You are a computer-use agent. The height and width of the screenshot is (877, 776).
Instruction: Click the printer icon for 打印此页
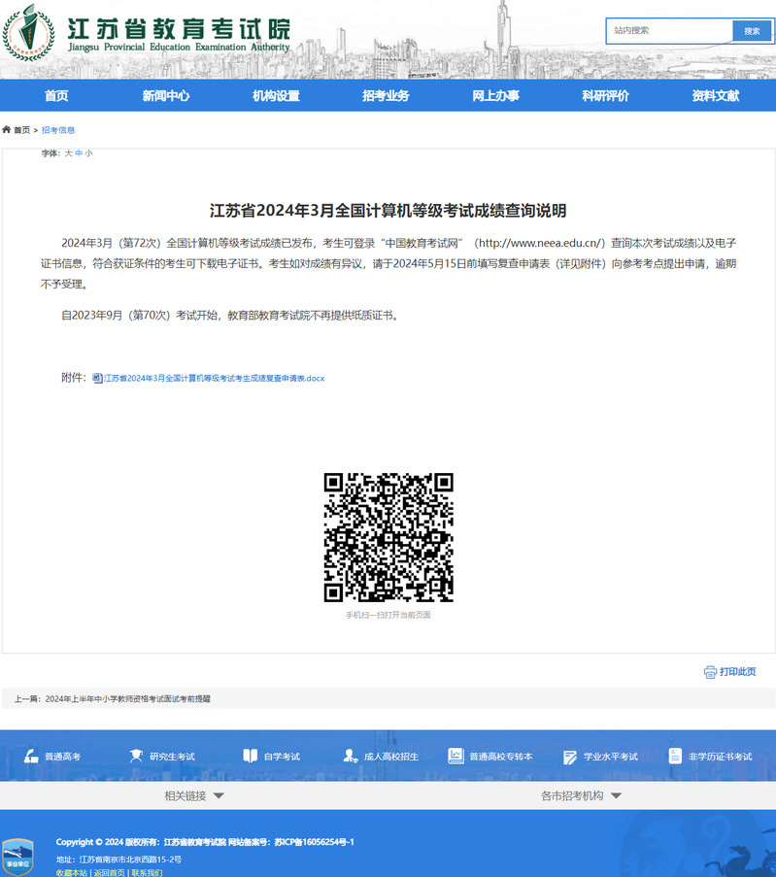coord(710,672)
